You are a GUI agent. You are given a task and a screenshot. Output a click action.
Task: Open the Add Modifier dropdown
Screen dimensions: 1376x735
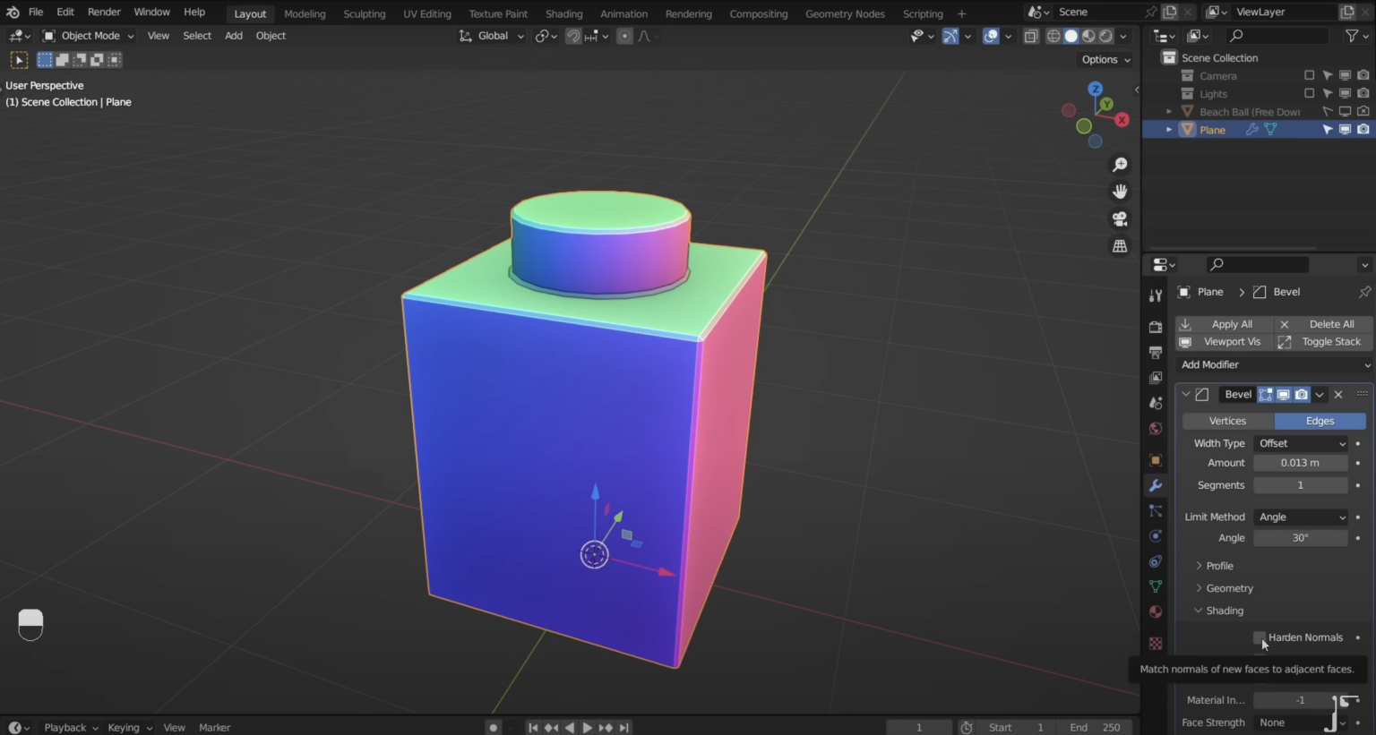[1272, 364]
